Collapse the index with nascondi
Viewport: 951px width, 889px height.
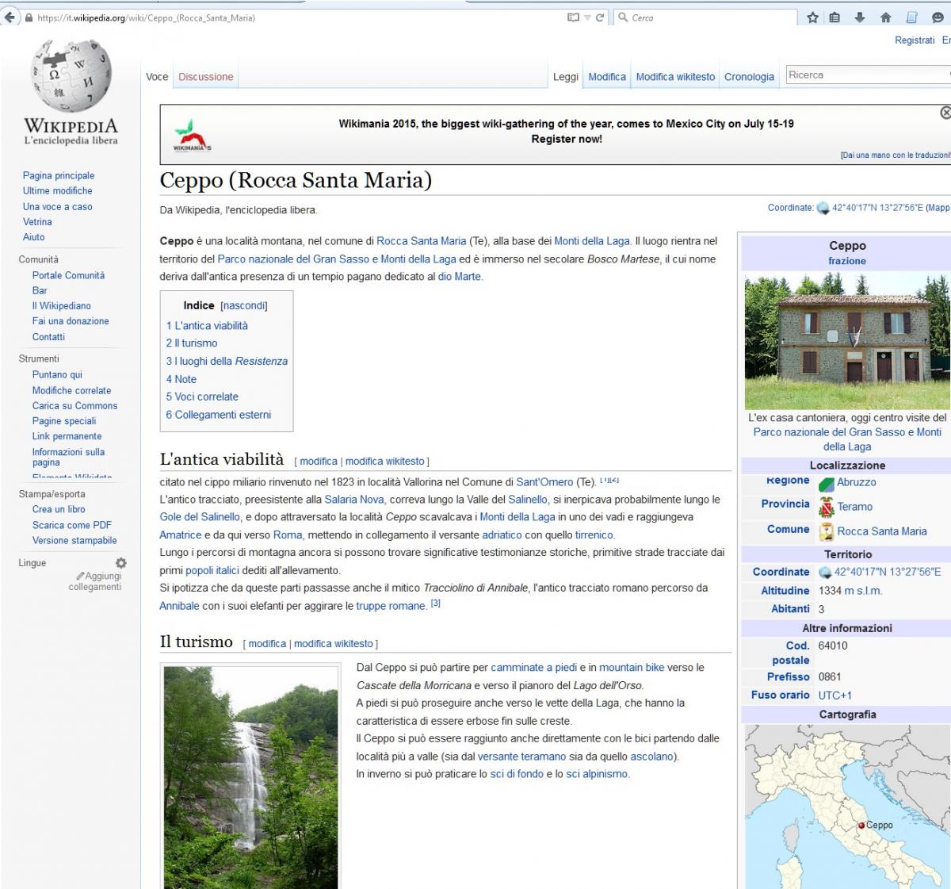244,305
